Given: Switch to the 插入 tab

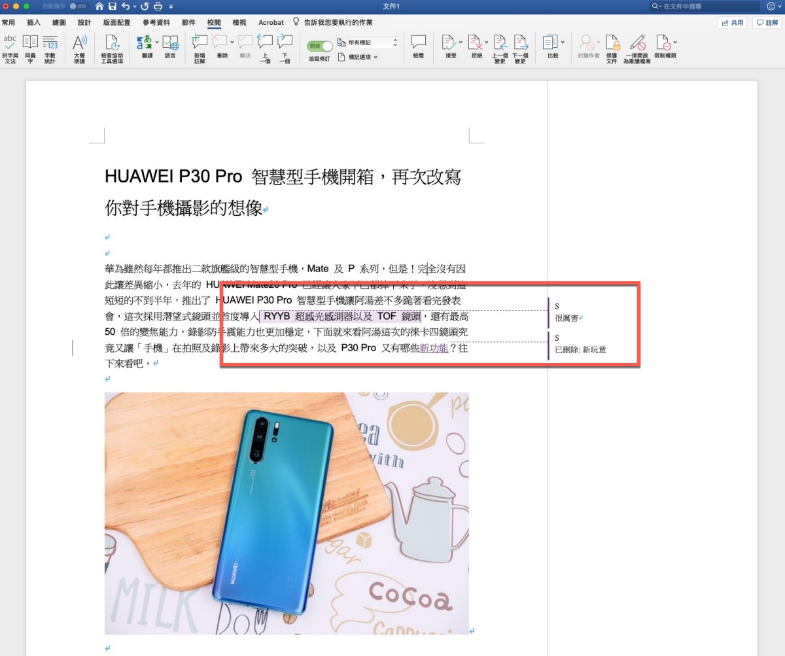Looking at the screenshot, I should (x=33, y=22).
